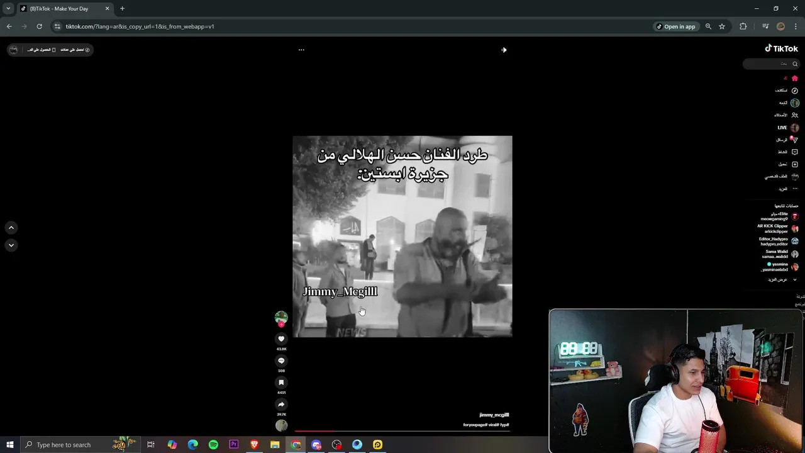Open the three-dots menu above the video
This screenshot has height=453, width=805.
[x=301, y=50]
